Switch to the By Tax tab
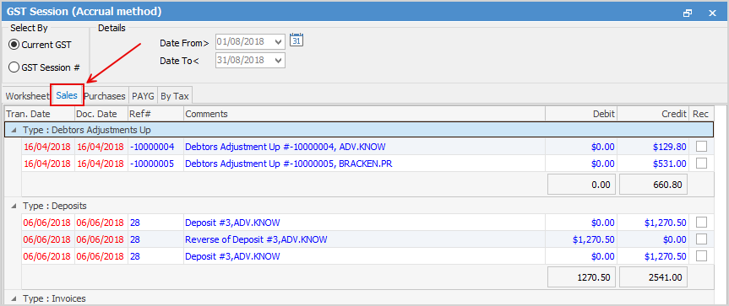Screen dimensions: 729x306 tap(175, 96)
